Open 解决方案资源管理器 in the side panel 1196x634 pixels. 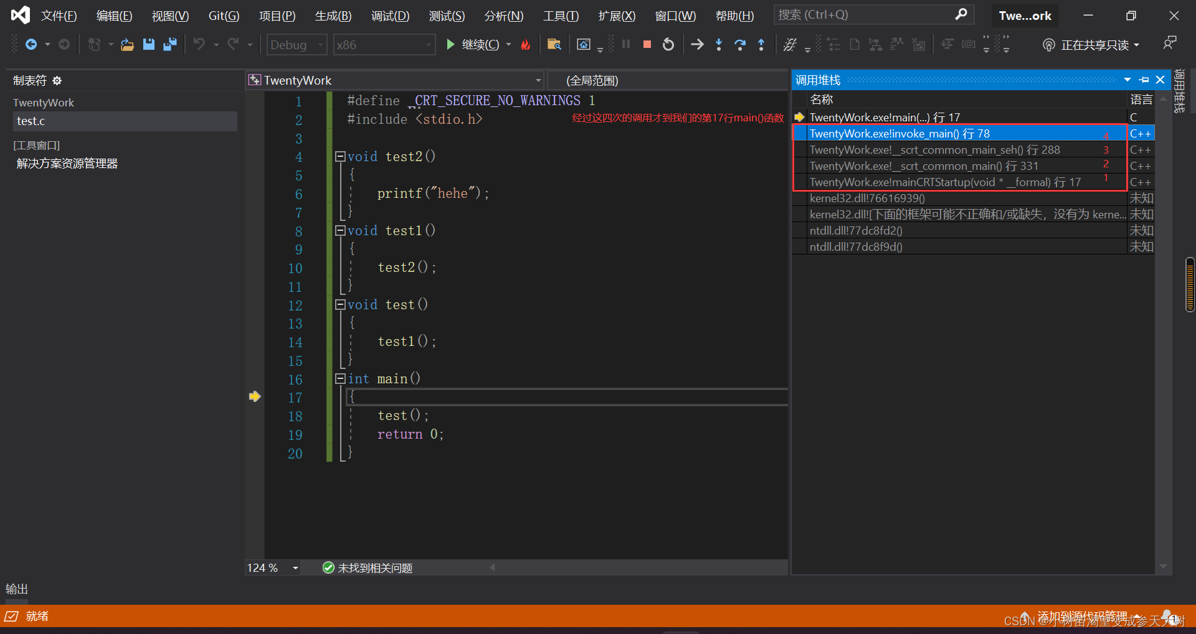point(67,163)
